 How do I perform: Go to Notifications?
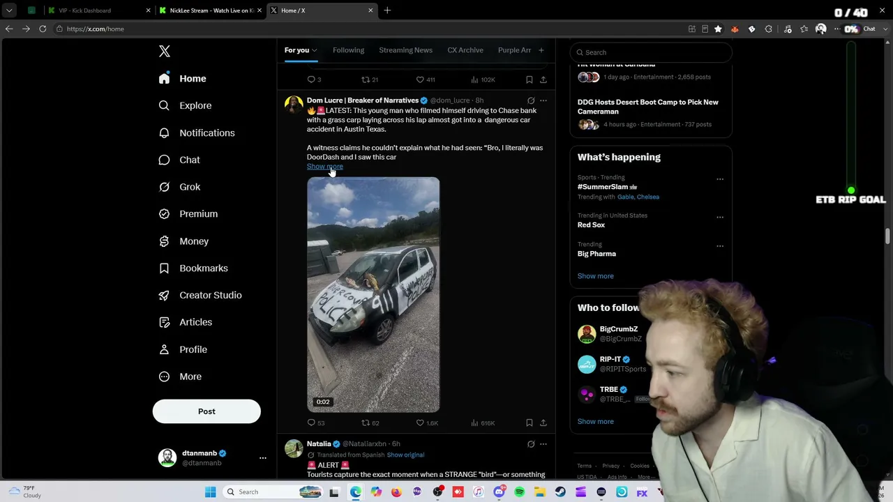coord(196,132)
